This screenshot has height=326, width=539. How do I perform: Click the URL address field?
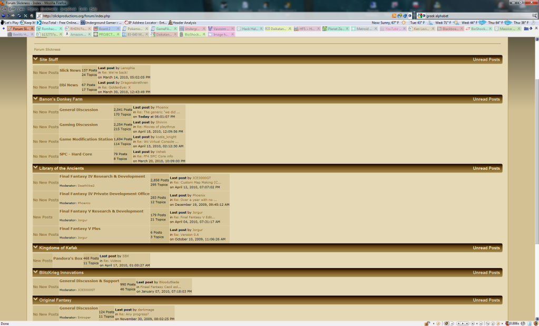211,16
